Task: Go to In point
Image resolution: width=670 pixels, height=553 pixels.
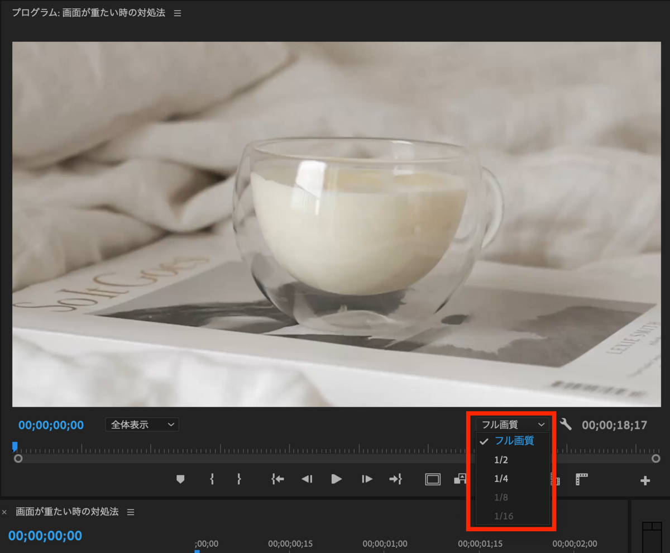Action: click(x=277, y=479)
